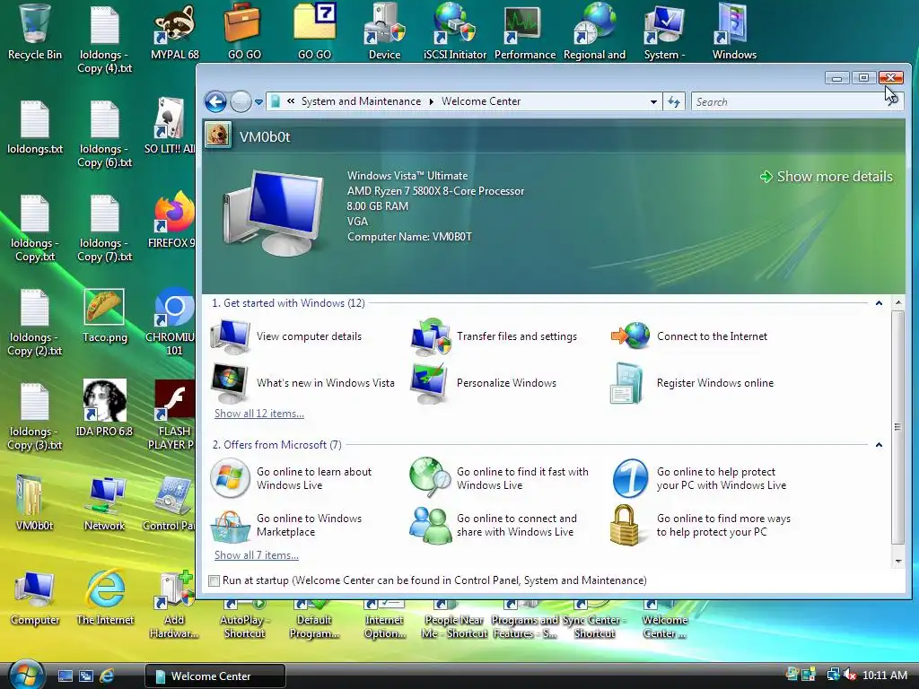Open Go online to help protect your PC
The image size is (919, 689).
point(698,478)
